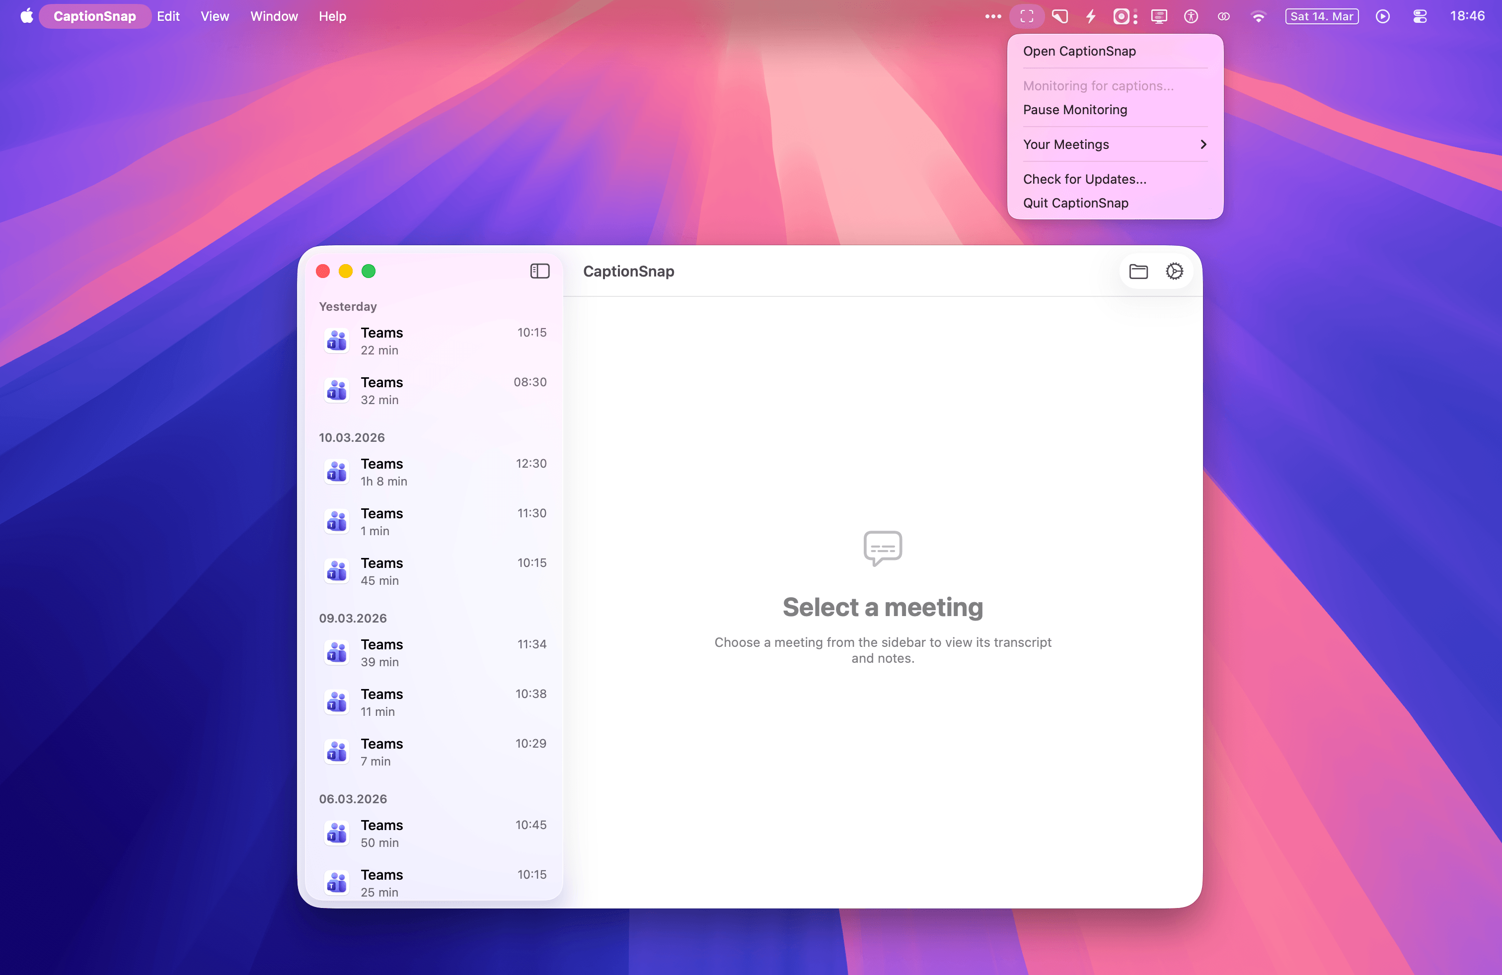
Task: Open the Control Center menu bar icon
Action: 1420,16
